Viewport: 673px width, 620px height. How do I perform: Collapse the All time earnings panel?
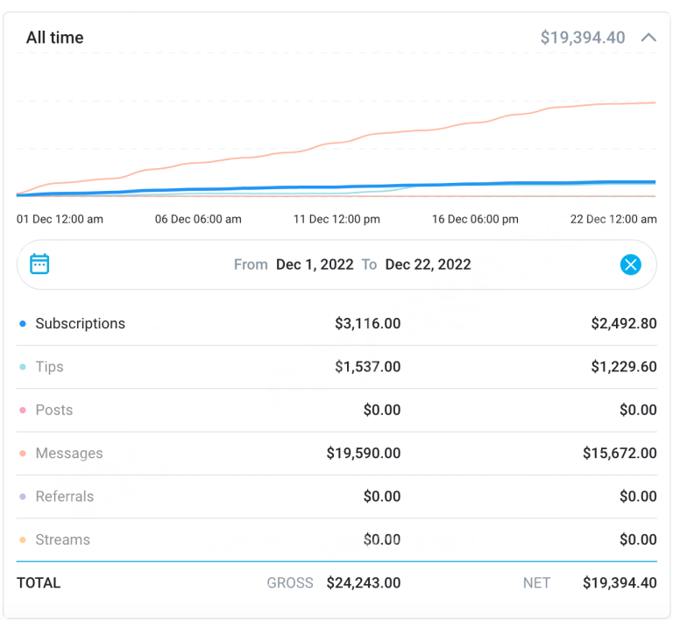pos(648,38)
